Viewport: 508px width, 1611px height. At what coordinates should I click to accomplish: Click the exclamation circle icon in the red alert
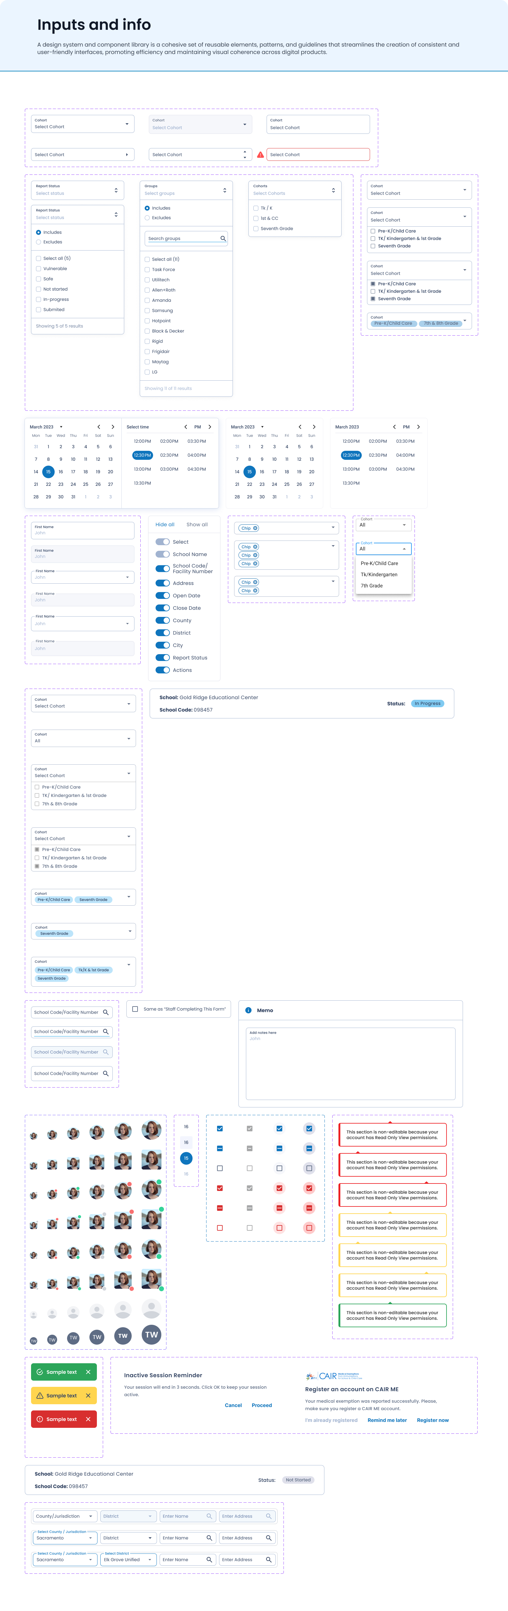click(x=39, y=1420)
